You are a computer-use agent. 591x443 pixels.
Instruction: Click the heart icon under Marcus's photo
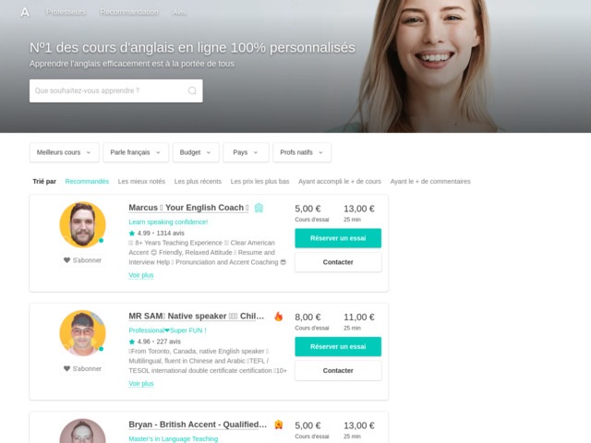pyautogui.click(x=66, y=260)
